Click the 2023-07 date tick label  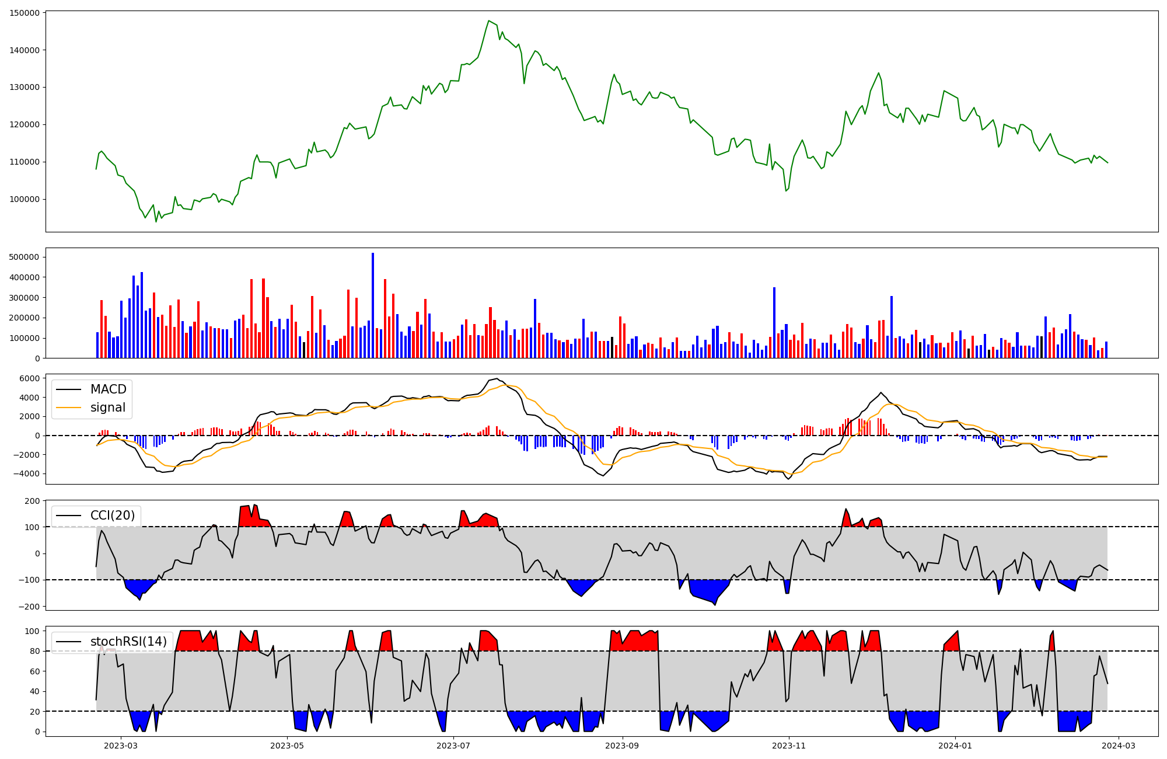click(x=453, y=745)
